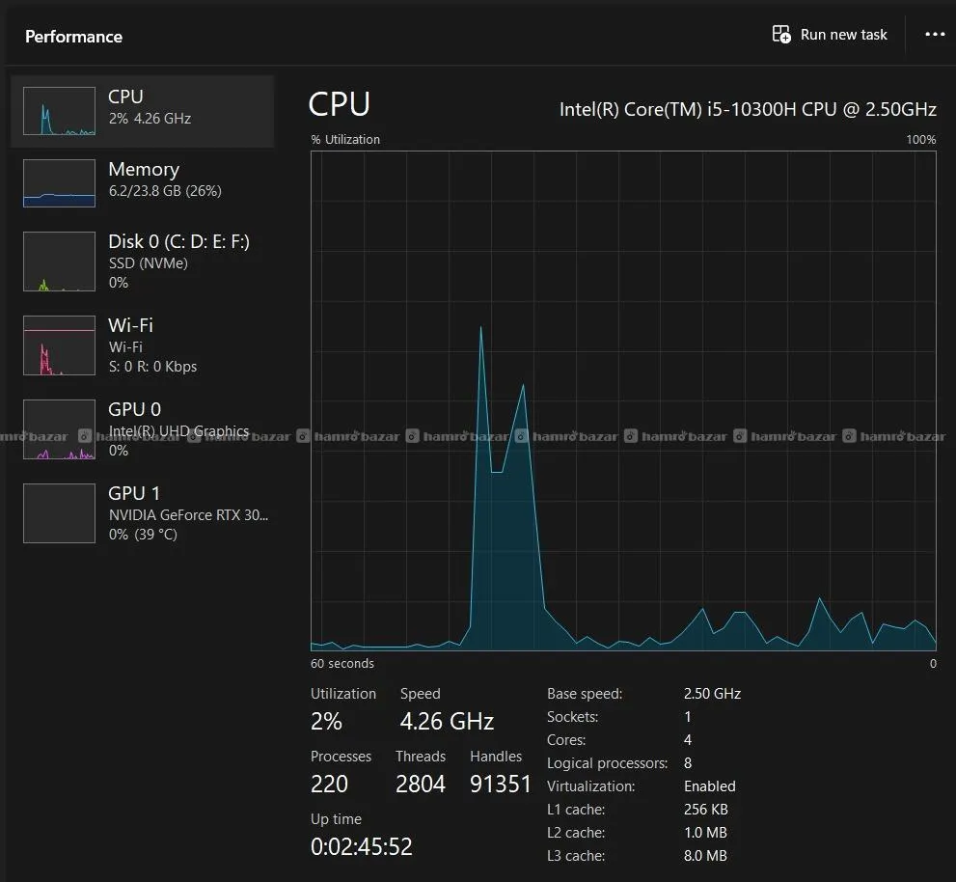Screen dimensions: 956x882
Task: Click the Virtualization Enabled status text
Action: coord(710,786)
